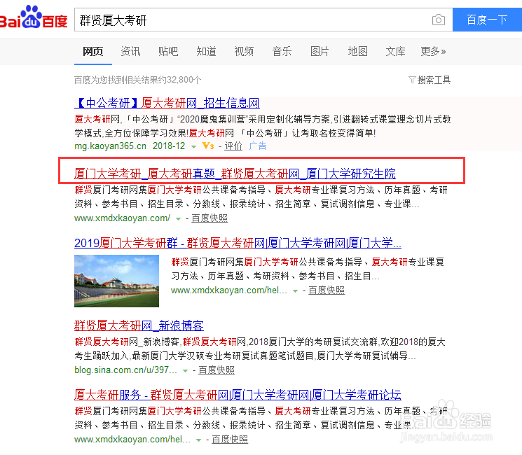Viewport: 522px width, 455px height.
Task: Open 厦大考研服务 result title
Action: click(238, 395)
